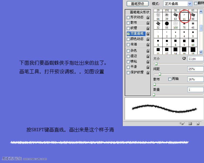Tick the 湿边 checkbox
This screenshot has height=163, width=204.
coord(128,56)
